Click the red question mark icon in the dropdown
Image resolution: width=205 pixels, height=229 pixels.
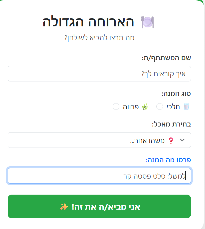tap(171, 141)
